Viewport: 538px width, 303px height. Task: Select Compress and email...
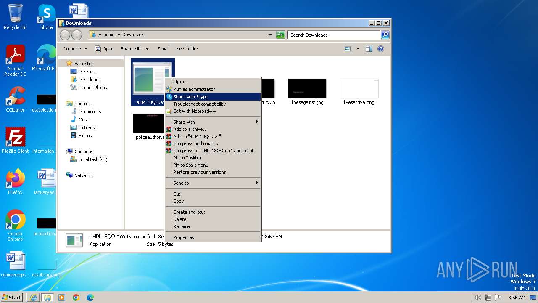213,144
